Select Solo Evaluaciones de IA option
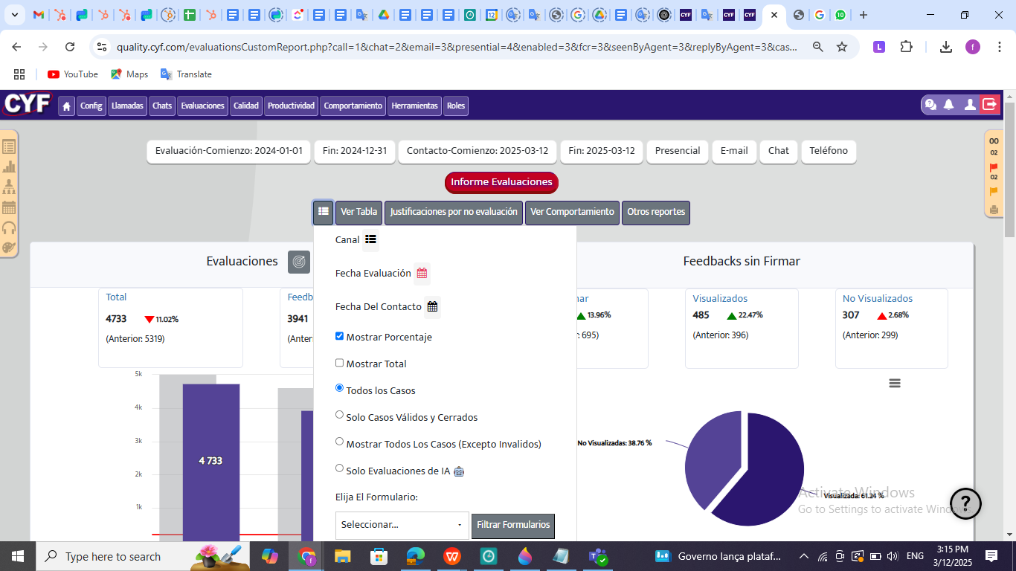The height and width of the screenshot is (571, 1016). coord(339,468)
